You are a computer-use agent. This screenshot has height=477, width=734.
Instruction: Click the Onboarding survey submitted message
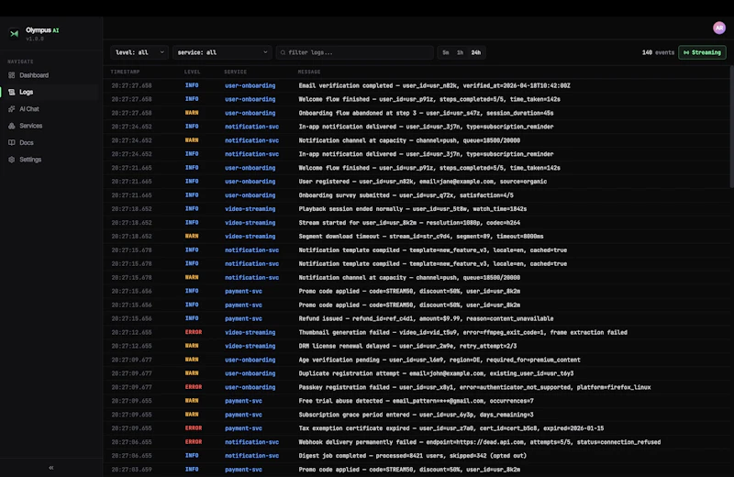406,195
